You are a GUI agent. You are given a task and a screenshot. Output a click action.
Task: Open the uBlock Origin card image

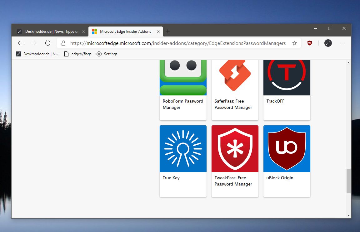(287, 149)
